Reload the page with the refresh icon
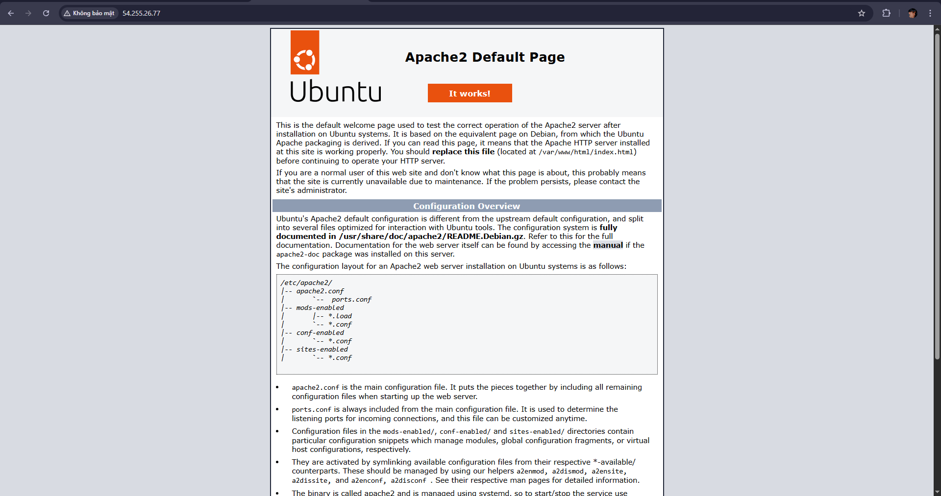Image resolution: width=941 pixels, height=496 pixels. tap(46, 13)
